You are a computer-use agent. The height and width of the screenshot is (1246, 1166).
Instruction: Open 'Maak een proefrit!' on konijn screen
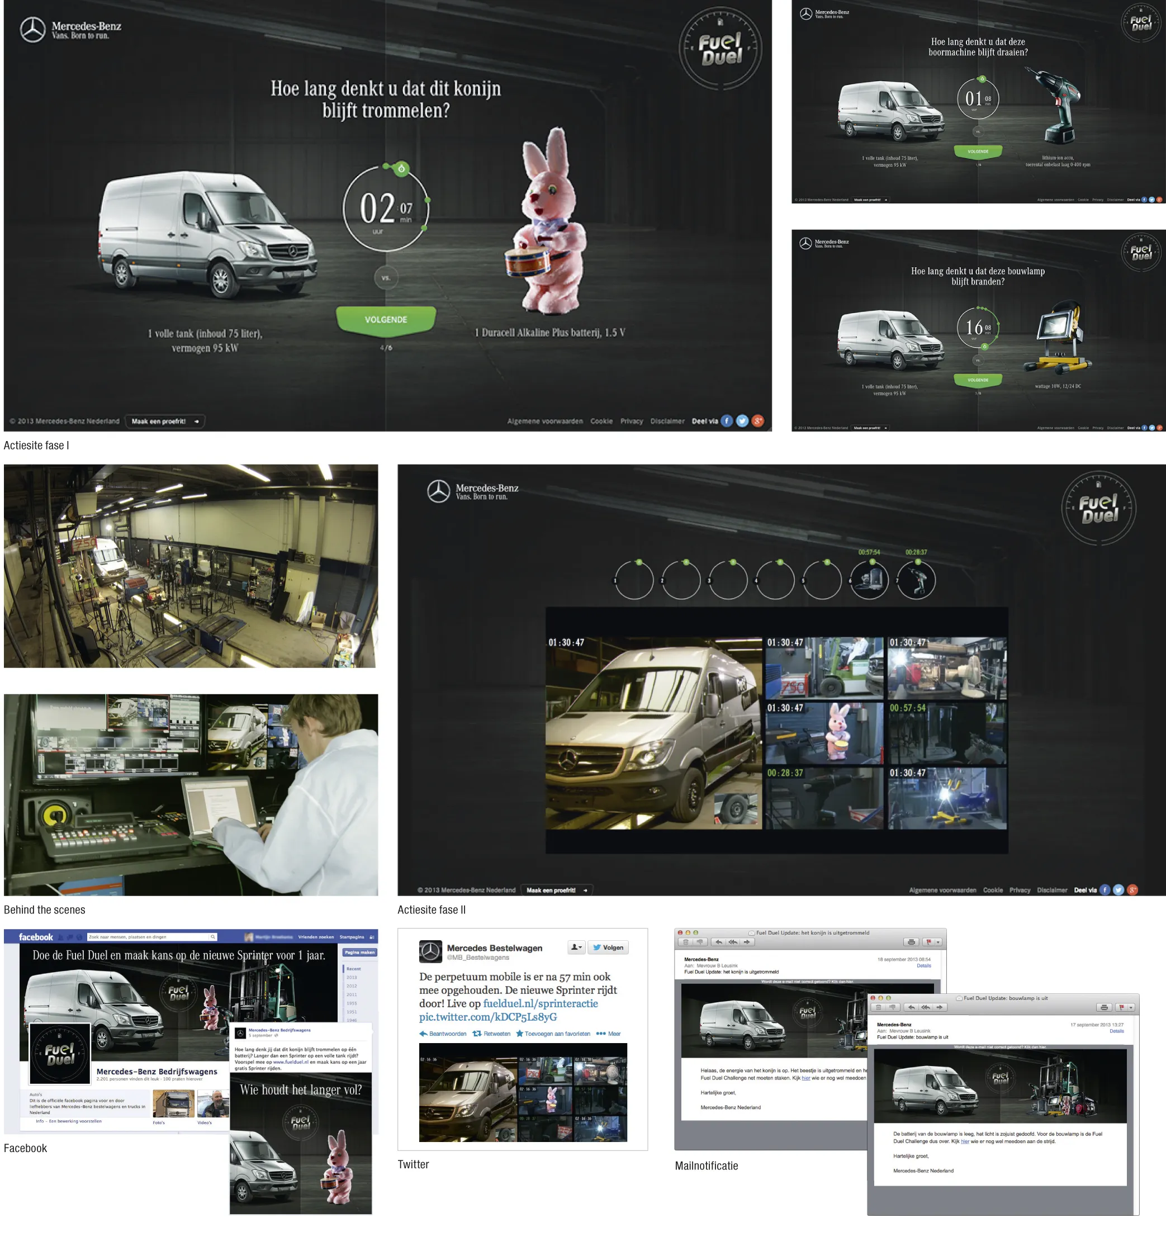coord(165,421)
